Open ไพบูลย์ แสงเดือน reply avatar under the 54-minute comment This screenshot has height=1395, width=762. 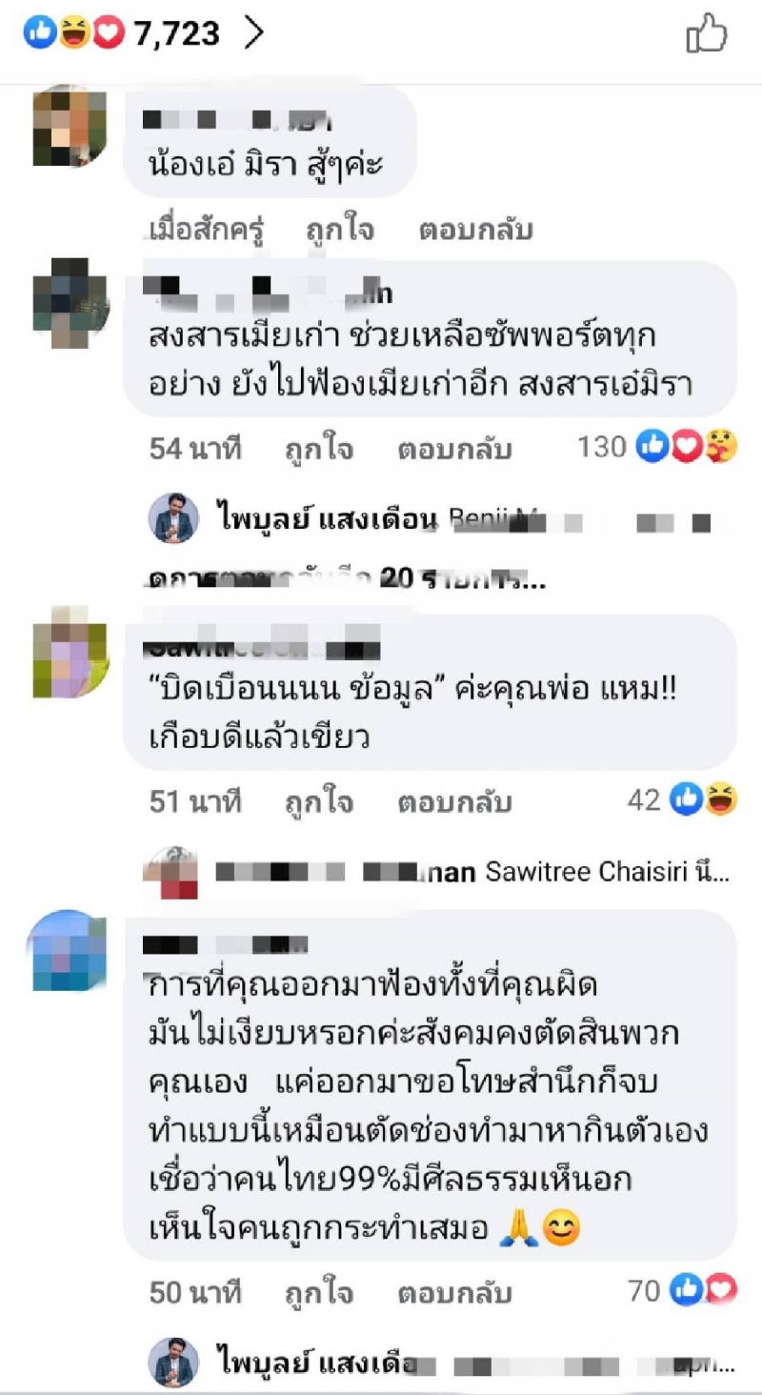173,520
